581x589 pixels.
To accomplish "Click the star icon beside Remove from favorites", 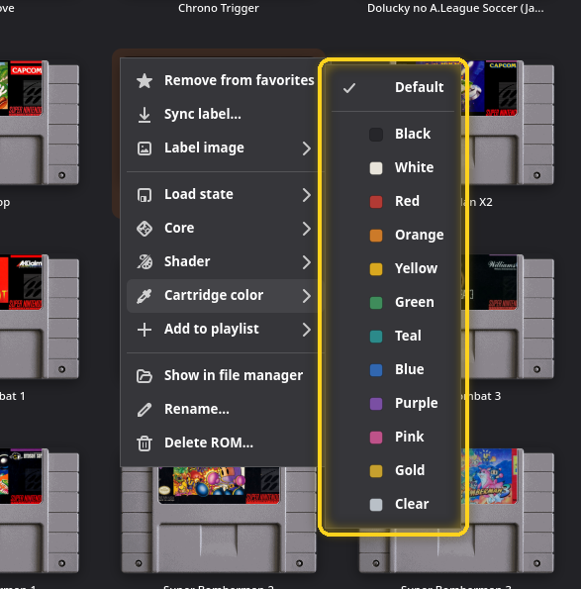I will pos(145,81).
